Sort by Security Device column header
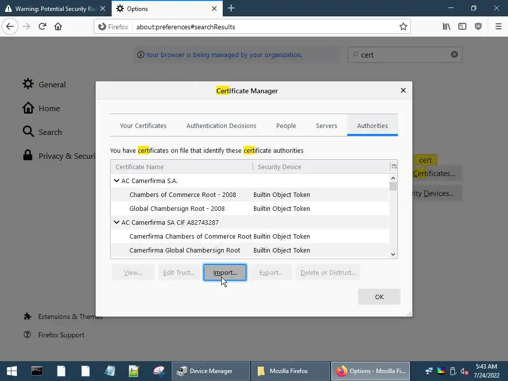Viewport: 508px width, 381px height. coord(321,167)
